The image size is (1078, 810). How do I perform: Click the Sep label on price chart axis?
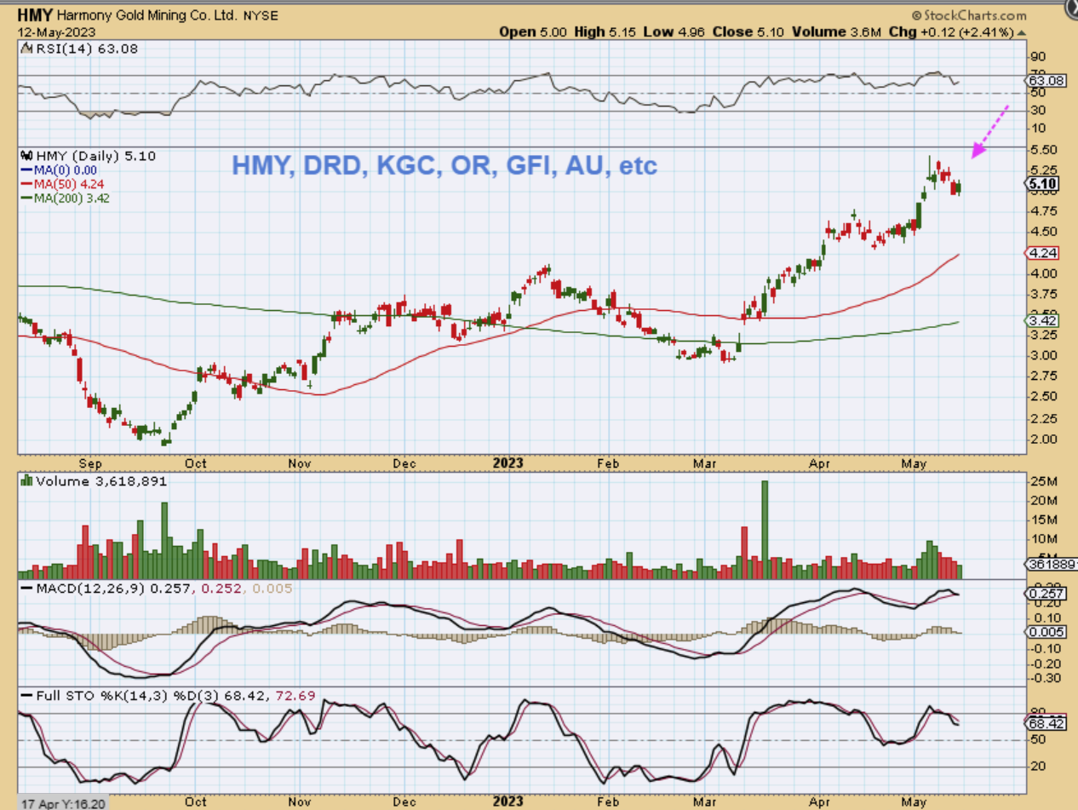click(x=91, y=464)
